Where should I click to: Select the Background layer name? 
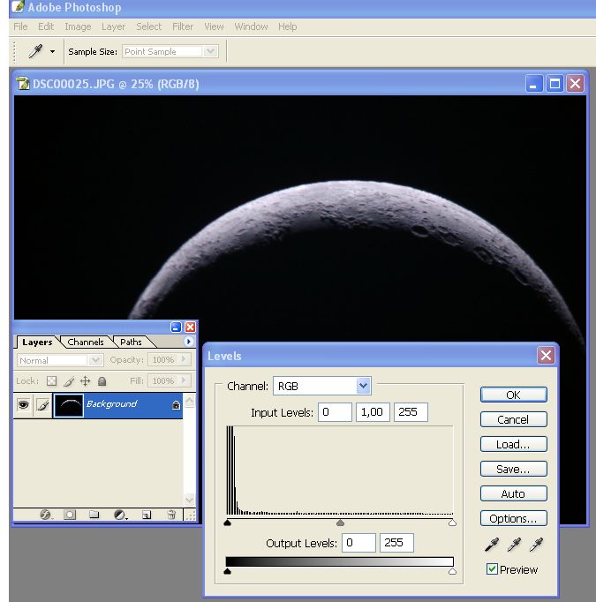[112, 404]
